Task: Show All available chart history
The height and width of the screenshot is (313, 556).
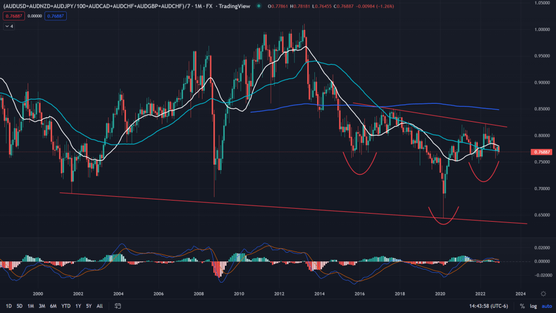Action: [99, 306]
